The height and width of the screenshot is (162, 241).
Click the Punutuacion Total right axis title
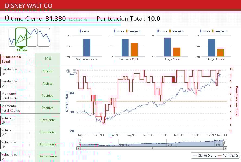237,101
